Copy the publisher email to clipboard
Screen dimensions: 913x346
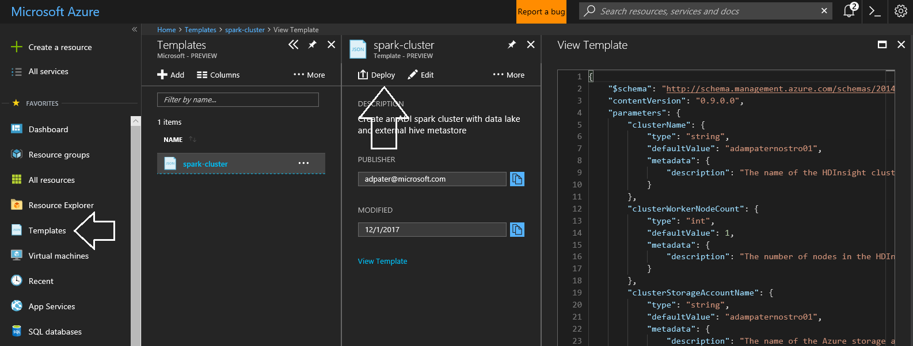point(517,179)
